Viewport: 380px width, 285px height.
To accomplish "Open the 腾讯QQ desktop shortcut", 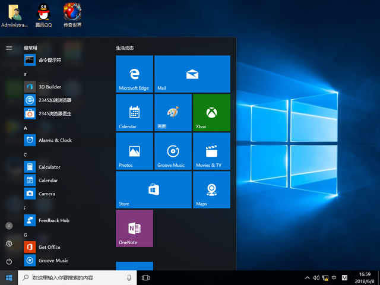I will pyautogui.click(x=43, y=13).
